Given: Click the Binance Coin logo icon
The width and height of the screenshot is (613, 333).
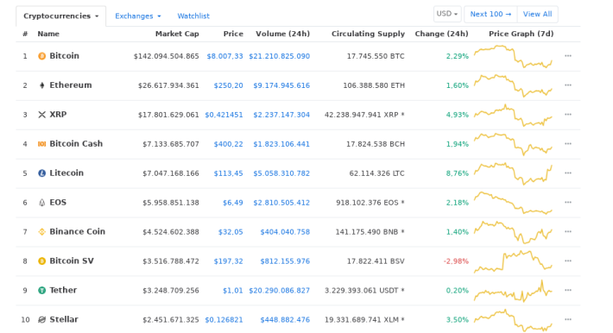Looking at the screenshot, I should (x=41, y=232).
